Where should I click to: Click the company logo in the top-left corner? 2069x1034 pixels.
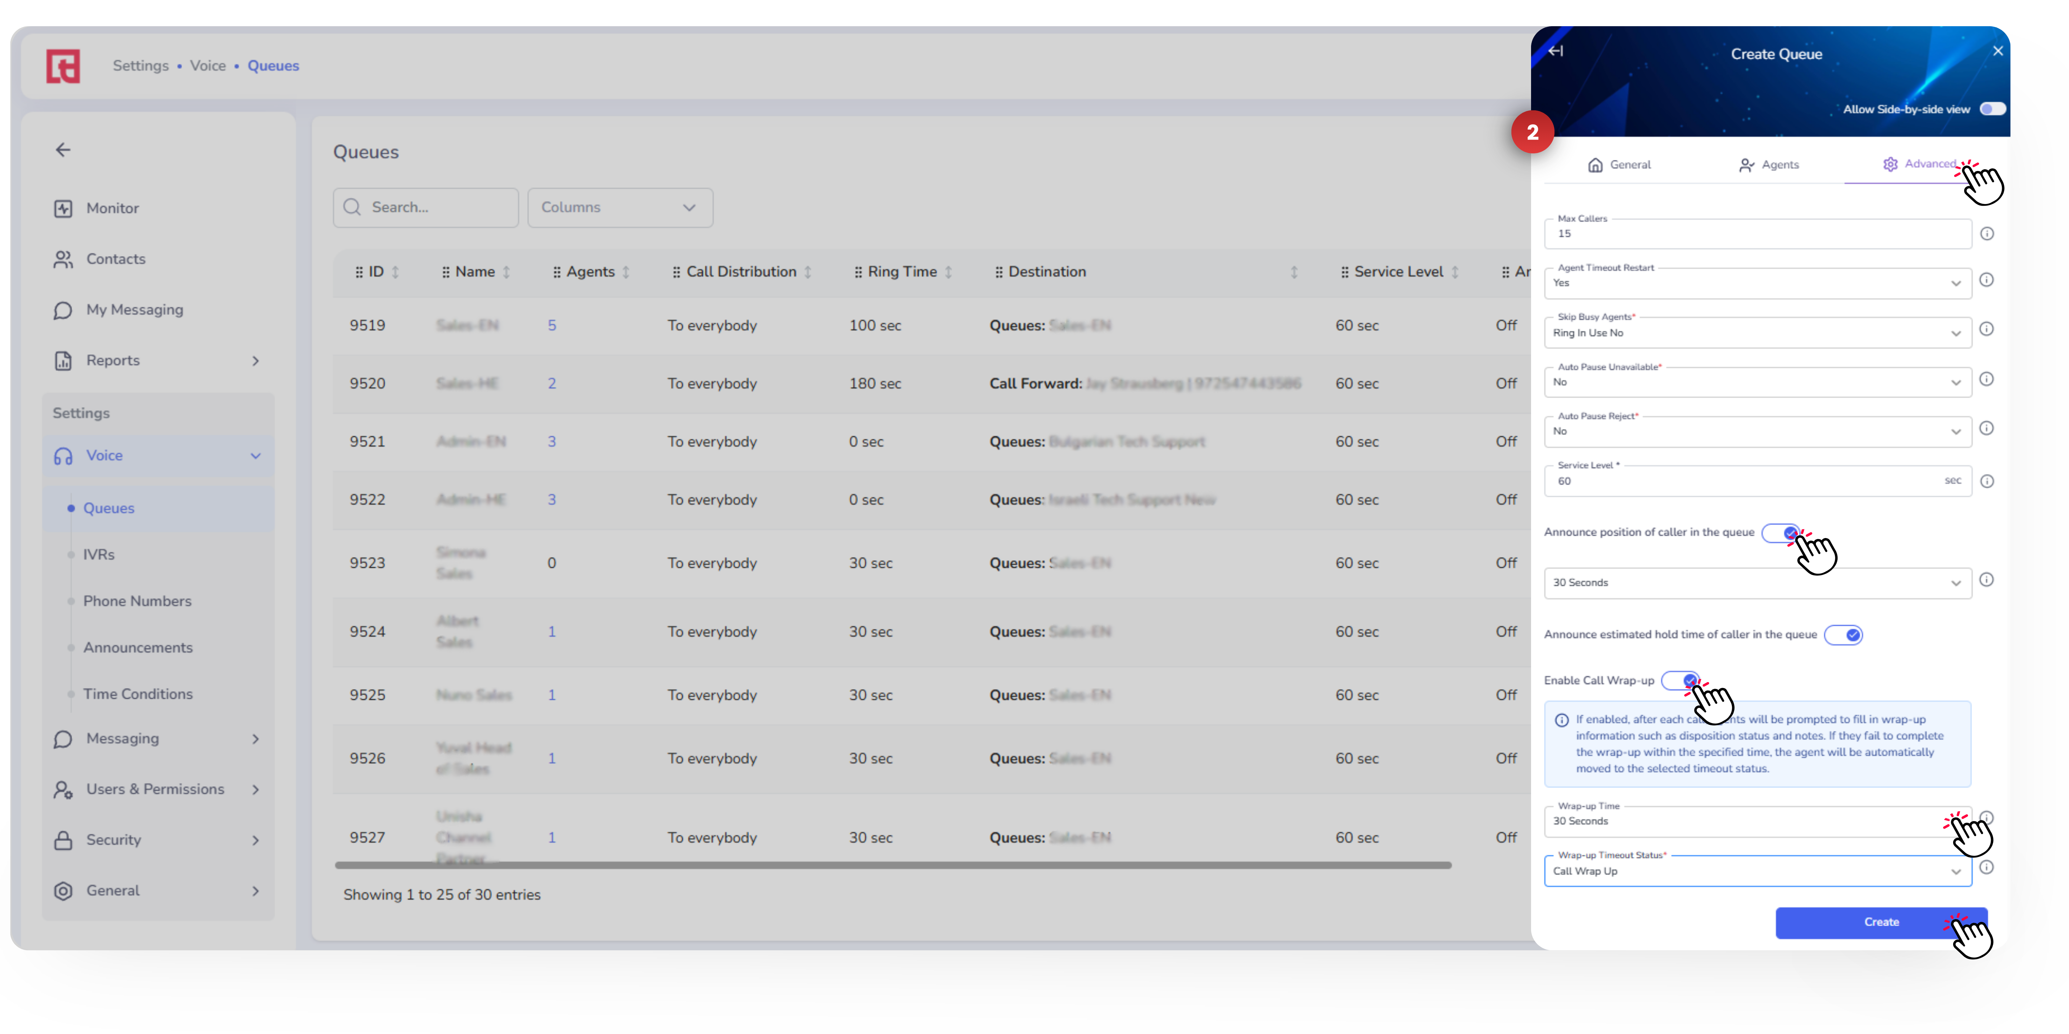(x=63, y=67)
